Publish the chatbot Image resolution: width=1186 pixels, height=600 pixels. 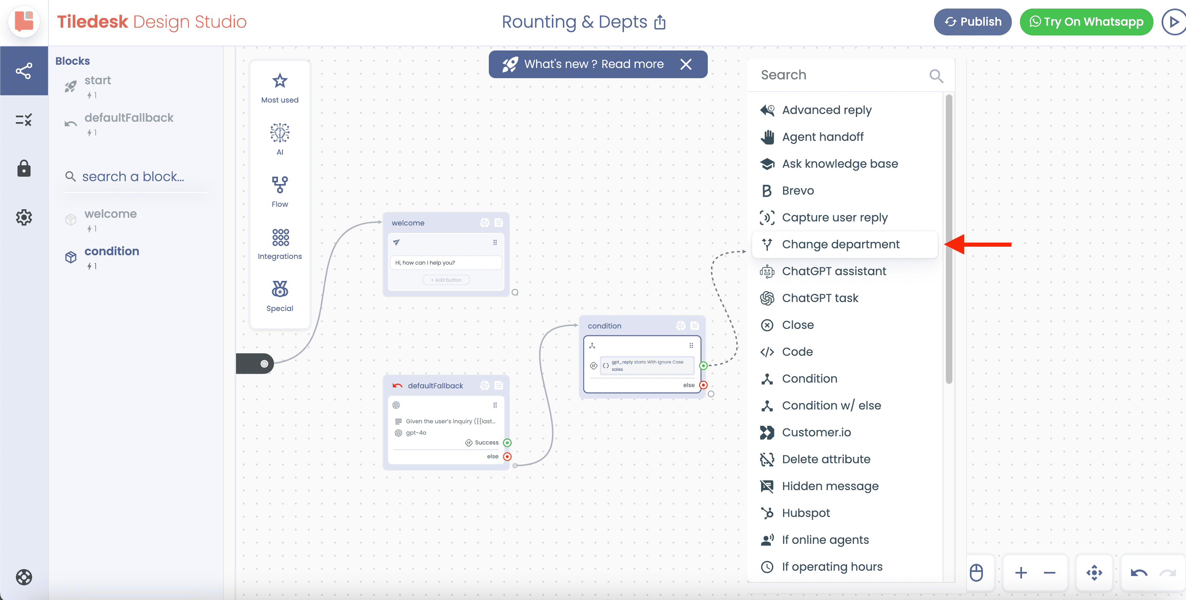coord(972,22)
